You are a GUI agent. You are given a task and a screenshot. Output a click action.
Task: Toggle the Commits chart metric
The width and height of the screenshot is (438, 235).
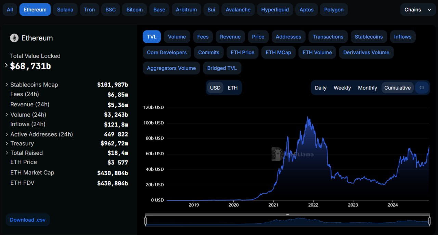point(209,52)
